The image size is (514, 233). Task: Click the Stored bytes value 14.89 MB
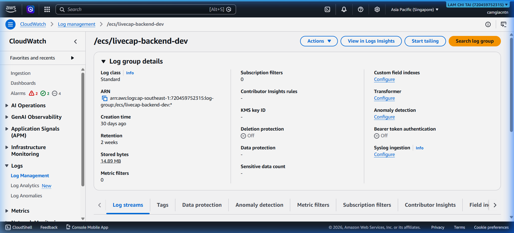pos(111,161)
